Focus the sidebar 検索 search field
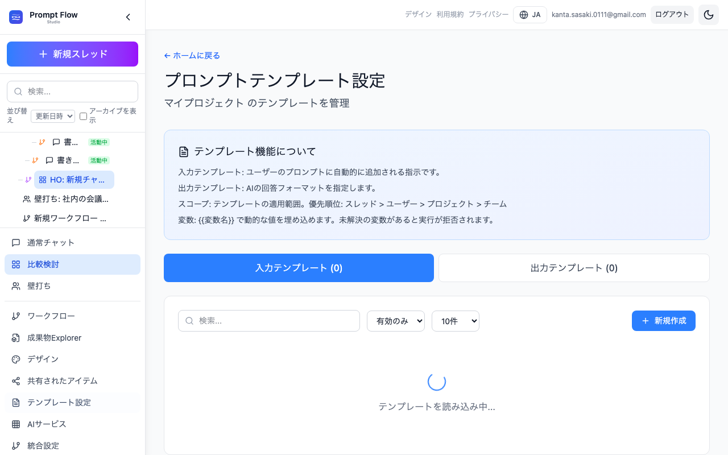Viewport: 728px width, 455px height. (x=72, y=92)
